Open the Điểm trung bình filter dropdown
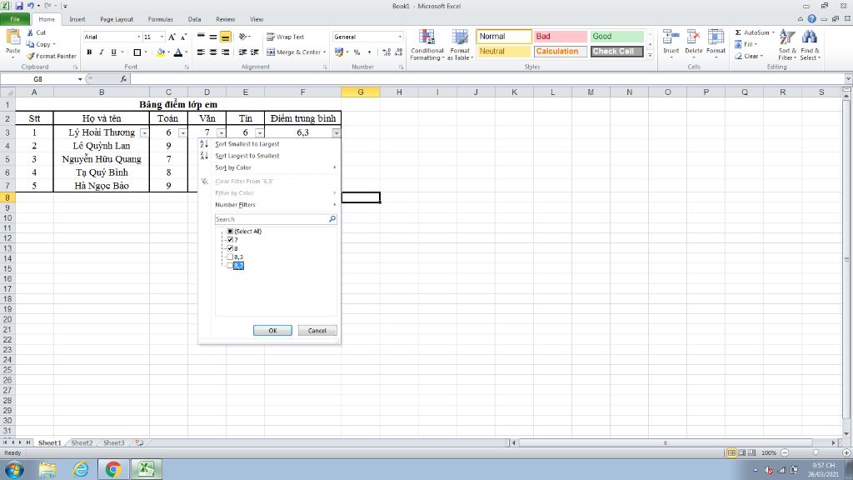The width and height of the screenshot is (853, 480). point(337,132)
